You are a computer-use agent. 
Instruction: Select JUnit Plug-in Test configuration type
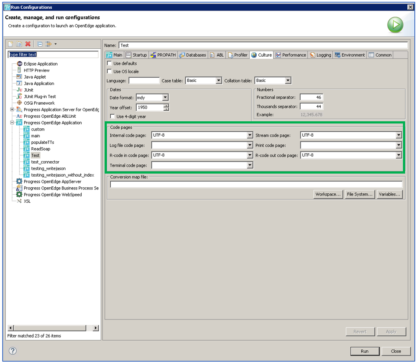pos(40,97)
